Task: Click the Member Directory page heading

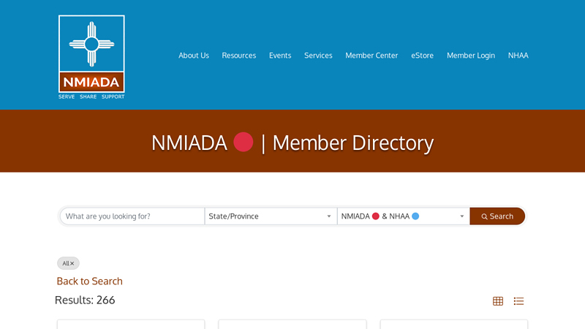Action: click(x=353, y=143)
